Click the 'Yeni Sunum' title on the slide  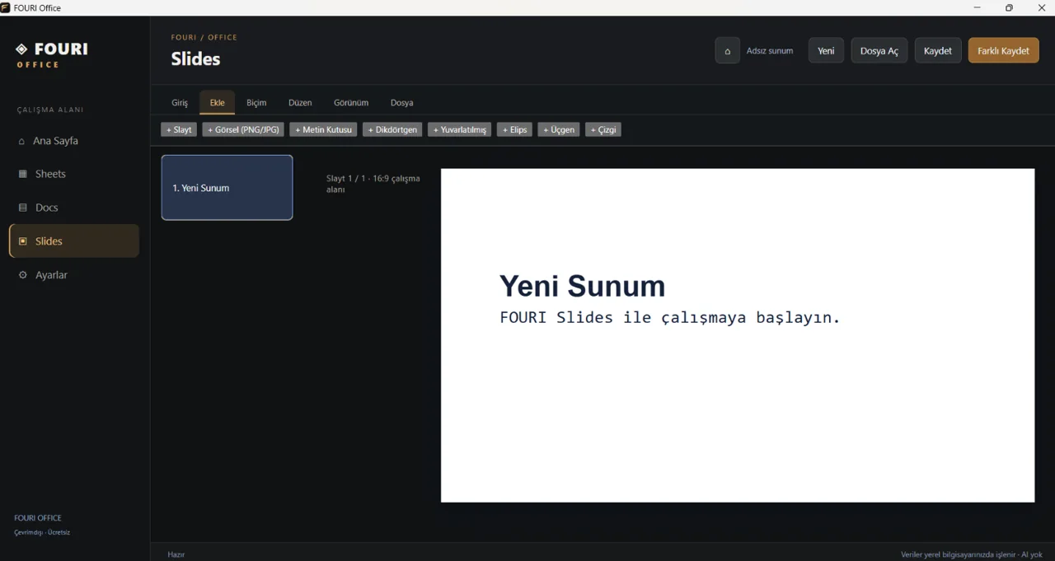tap(582, 286)
